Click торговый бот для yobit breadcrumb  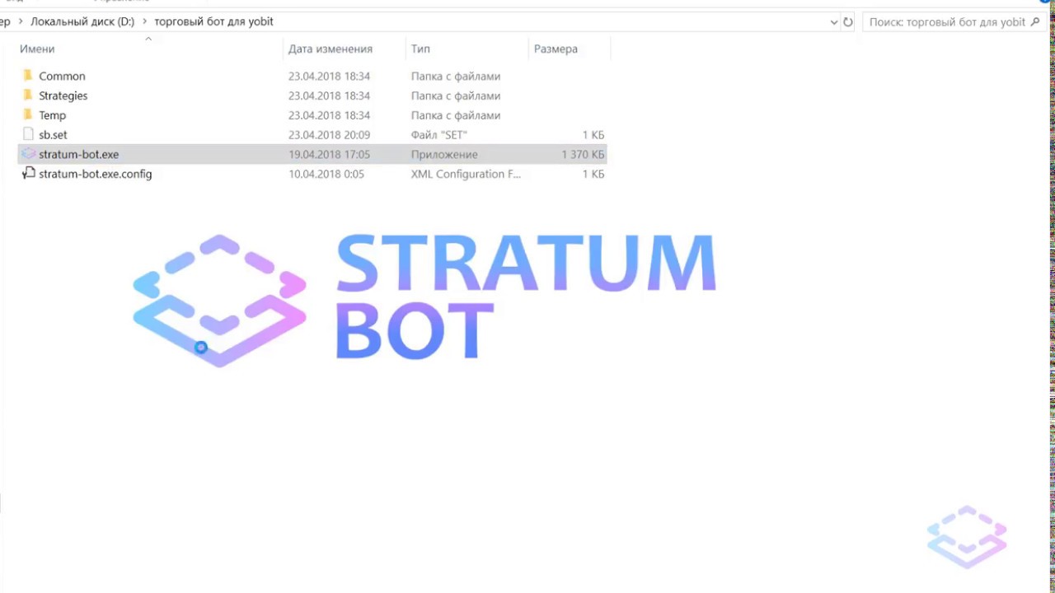213,22
